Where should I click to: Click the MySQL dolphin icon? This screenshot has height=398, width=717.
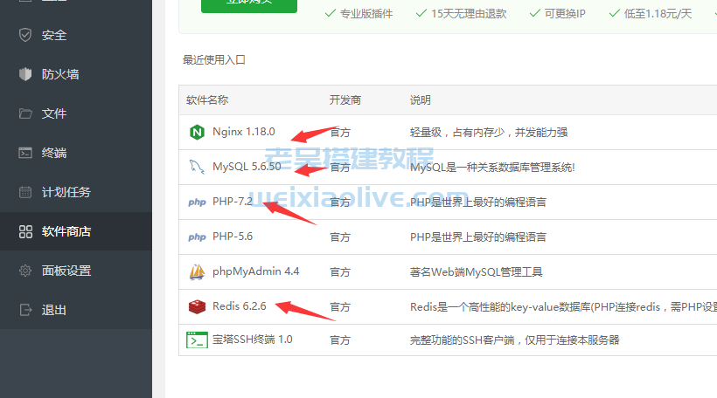[x=197, y=167]
